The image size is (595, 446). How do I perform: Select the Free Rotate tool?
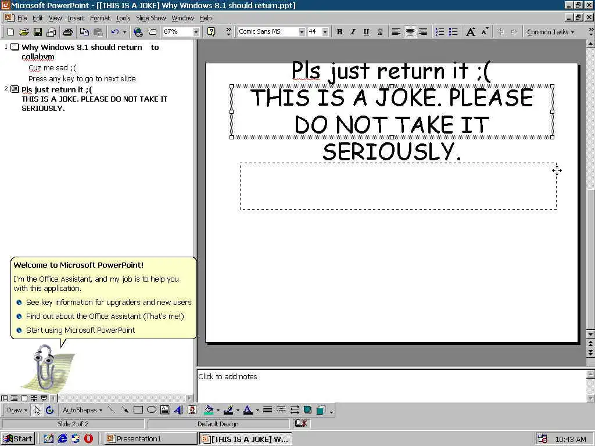50,410
